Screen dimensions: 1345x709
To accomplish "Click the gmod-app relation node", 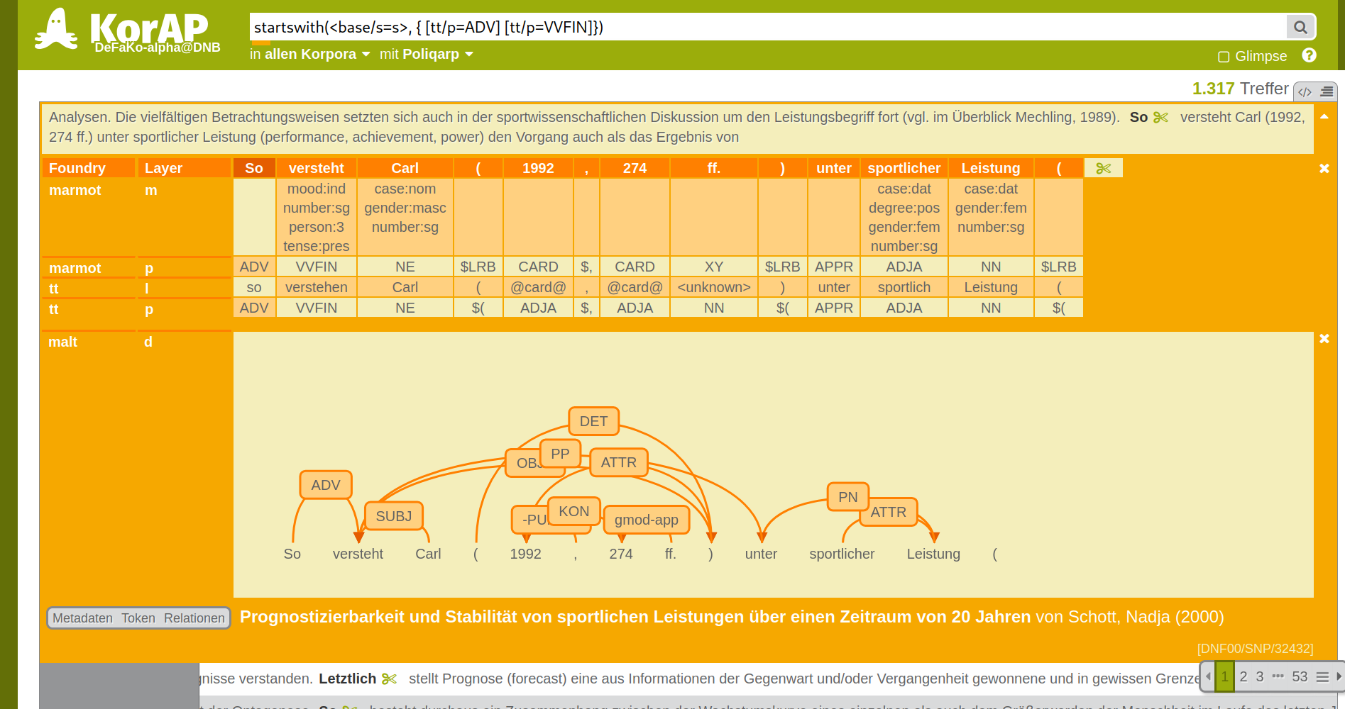I will pyautogui.click(x=647, y=520).
